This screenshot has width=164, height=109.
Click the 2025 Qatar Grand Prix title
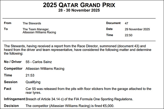point(79,5)
